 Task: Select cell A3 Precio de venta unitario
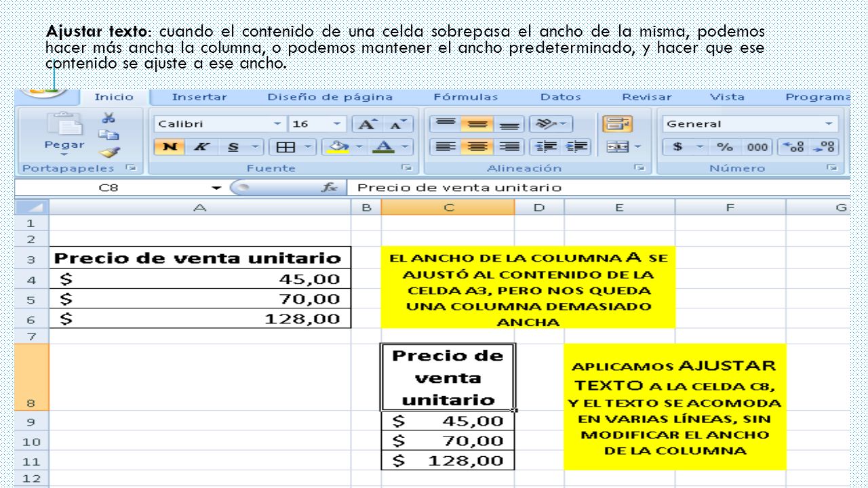[200, 258]
